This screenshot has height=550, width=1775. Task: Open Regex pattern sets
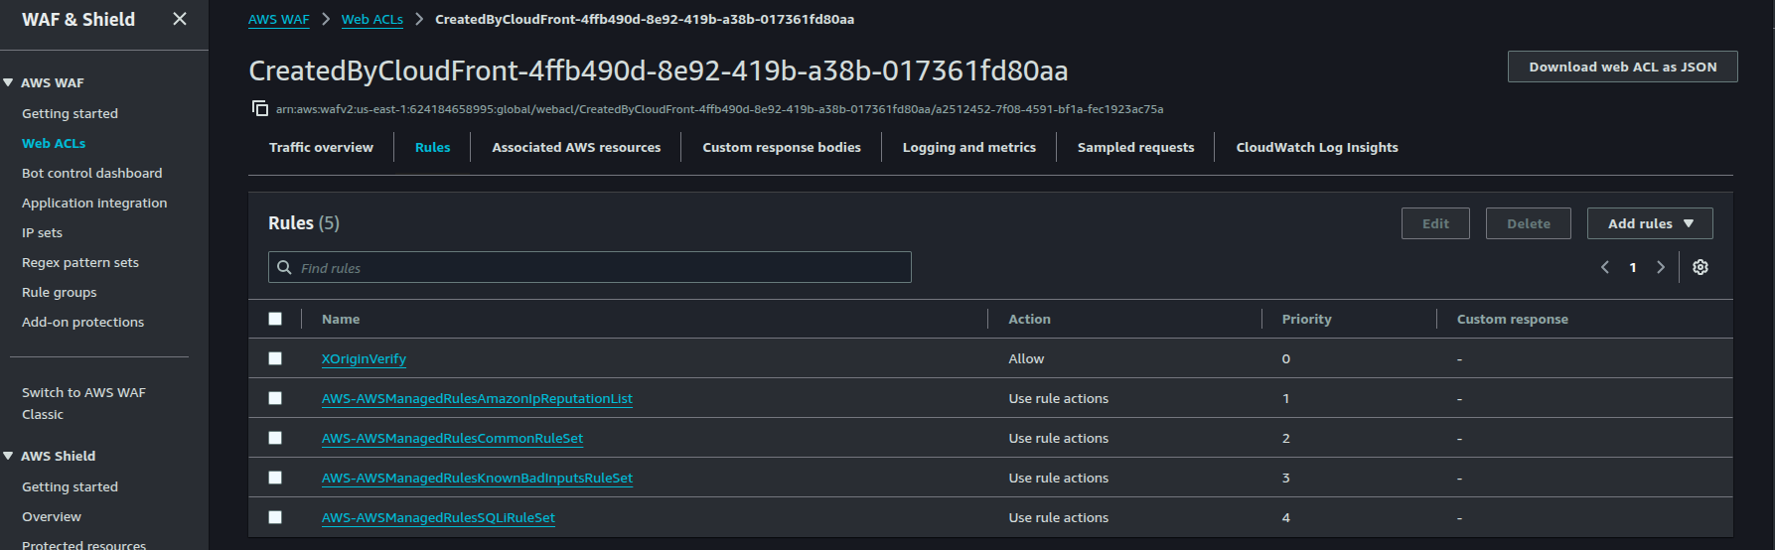pyautogui.click(x=80, y=262)
